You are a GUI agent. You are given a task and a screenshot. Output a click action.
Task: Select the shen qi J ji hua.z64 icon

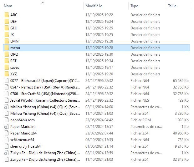click(x=7, y=146)
